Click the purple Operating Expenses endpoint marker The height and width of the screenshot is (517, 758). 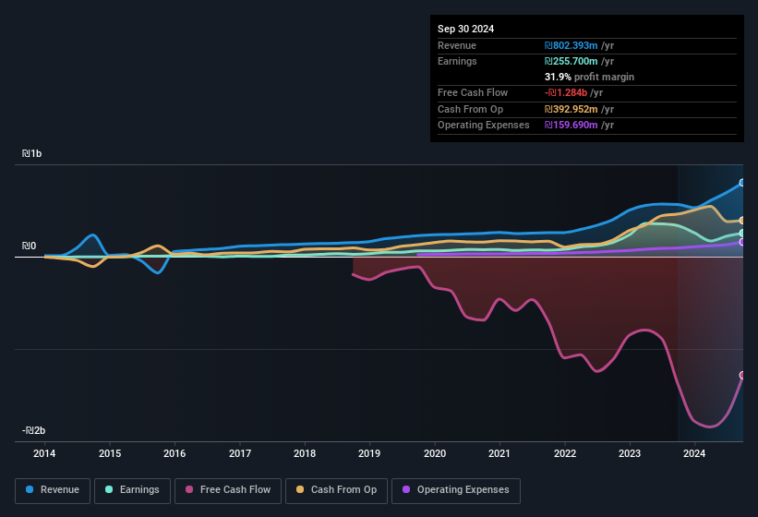(x=742, y=242)
